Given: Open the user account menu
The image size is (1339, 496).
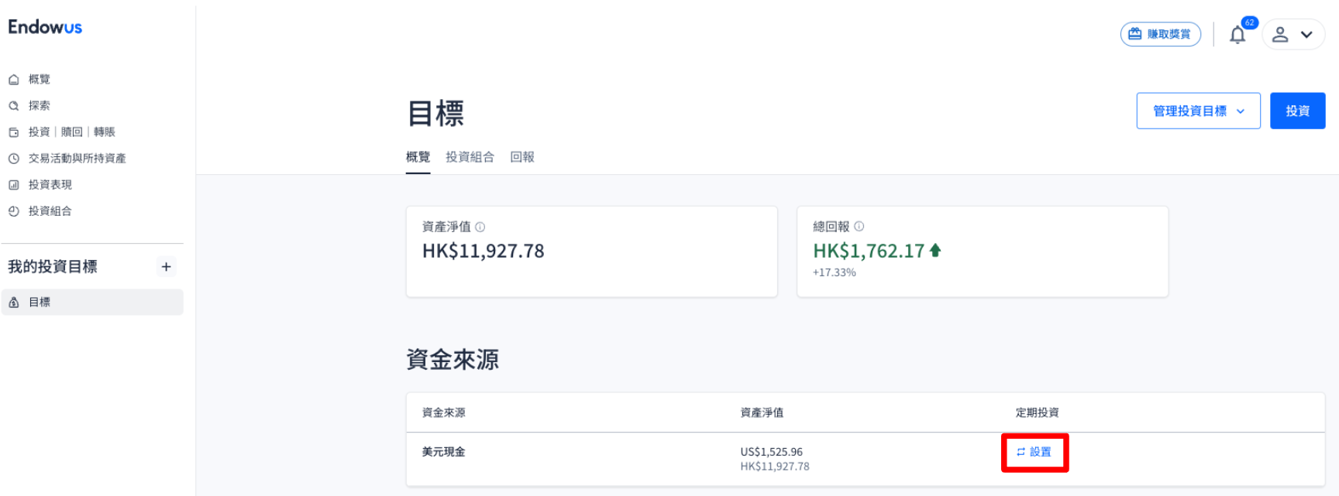Looking at the screenshot, I should (1293, 35).
